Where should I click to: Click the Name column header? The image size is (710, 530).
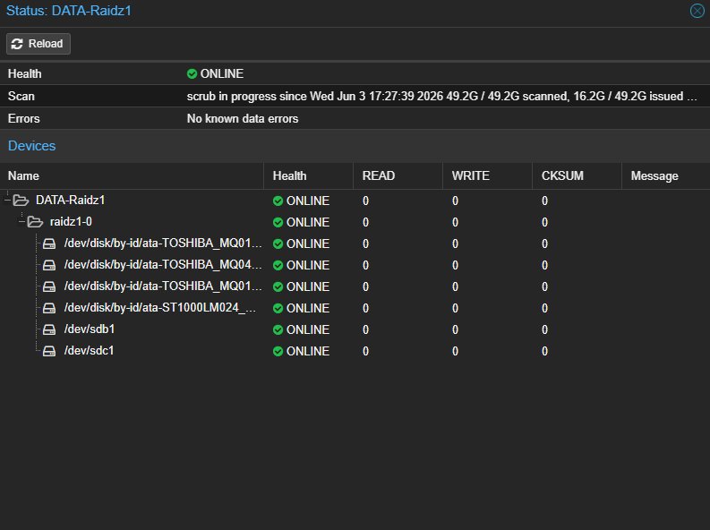tap(132, 175)
